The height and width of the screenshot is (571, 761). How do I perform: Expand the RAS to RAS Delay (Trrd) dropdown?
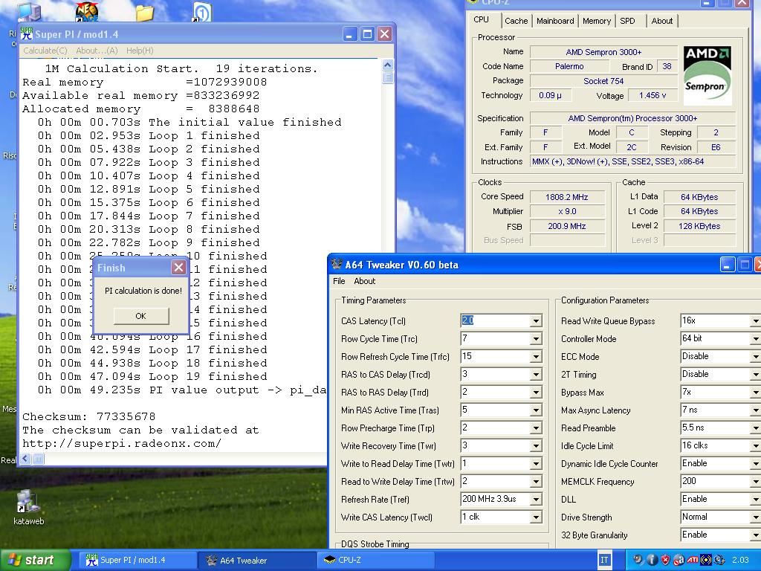pos(536,393)
